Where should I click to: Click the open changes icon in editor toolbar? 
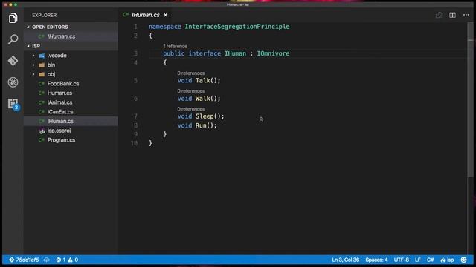pos(439,15)
